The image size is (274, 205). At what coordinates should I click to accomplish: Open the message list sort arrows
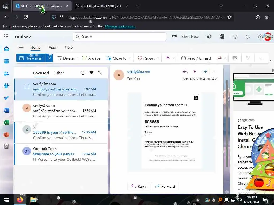coord(100,73)
